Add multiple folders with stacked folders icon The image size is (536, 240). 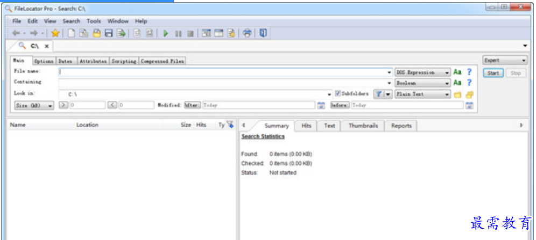click(x=469, y=95)
